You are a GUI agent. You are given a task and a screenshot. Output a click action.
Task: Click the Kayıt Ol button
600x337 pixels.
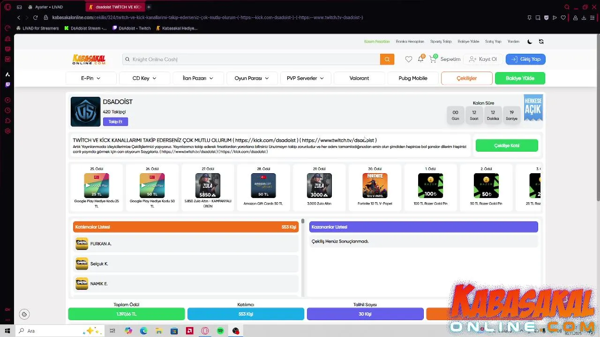pos(483,59)
